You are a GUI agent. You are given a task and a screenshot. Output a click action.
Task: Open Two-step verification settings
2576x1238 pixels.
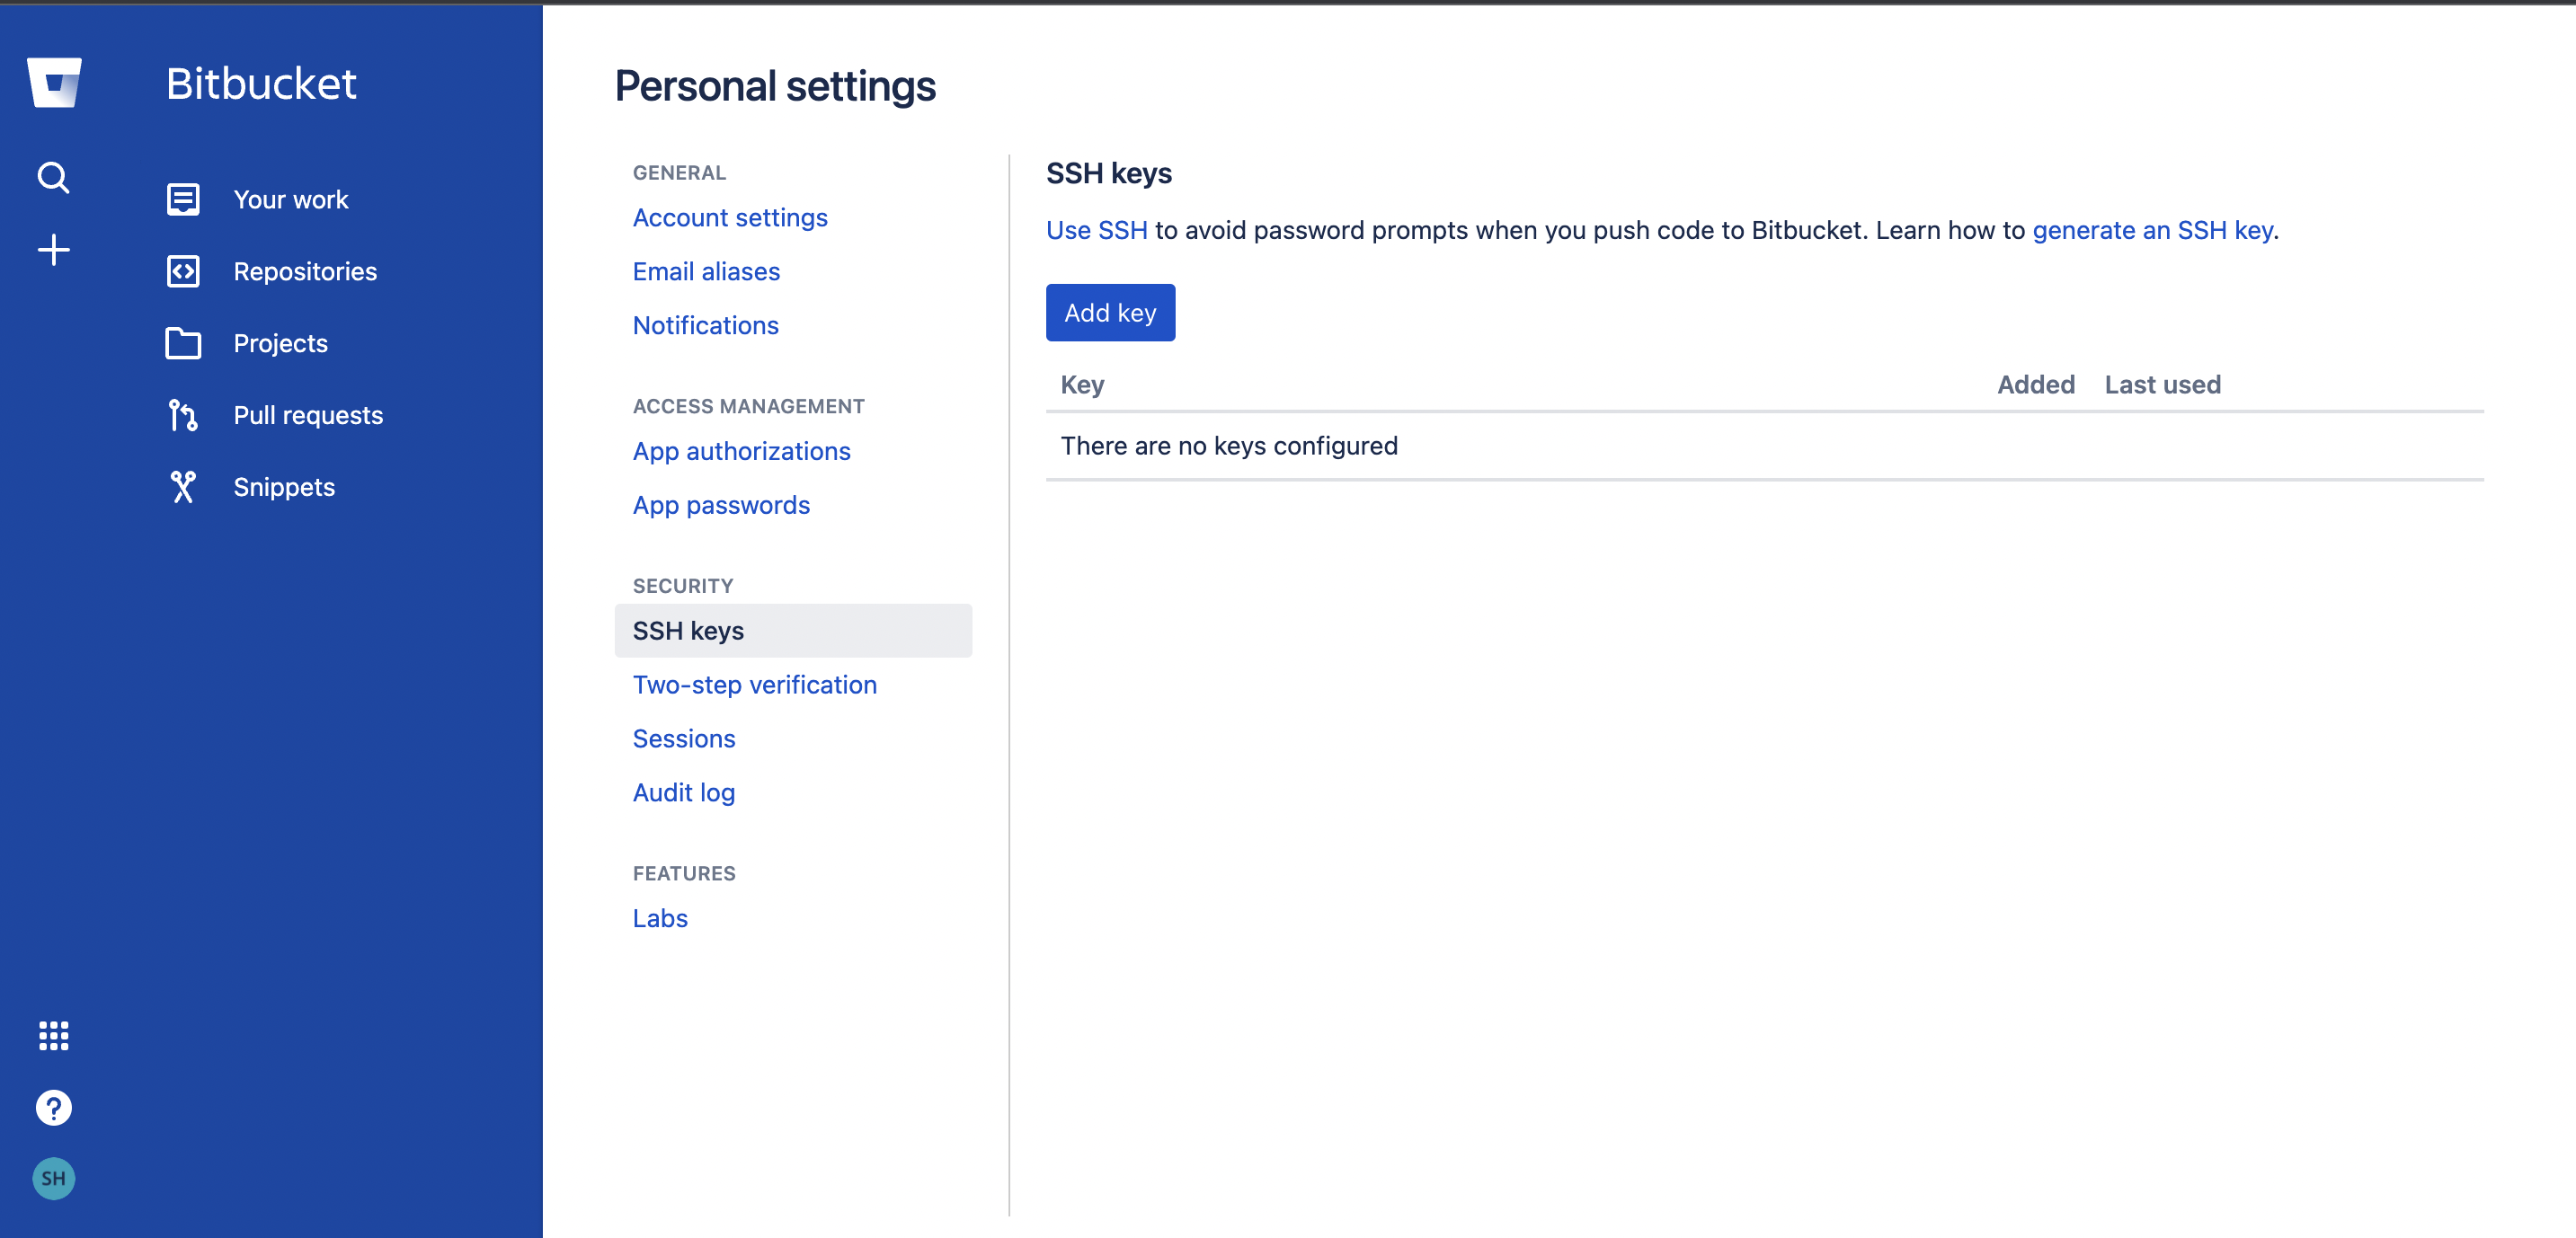pyautogui.click(x=754, y=685)
